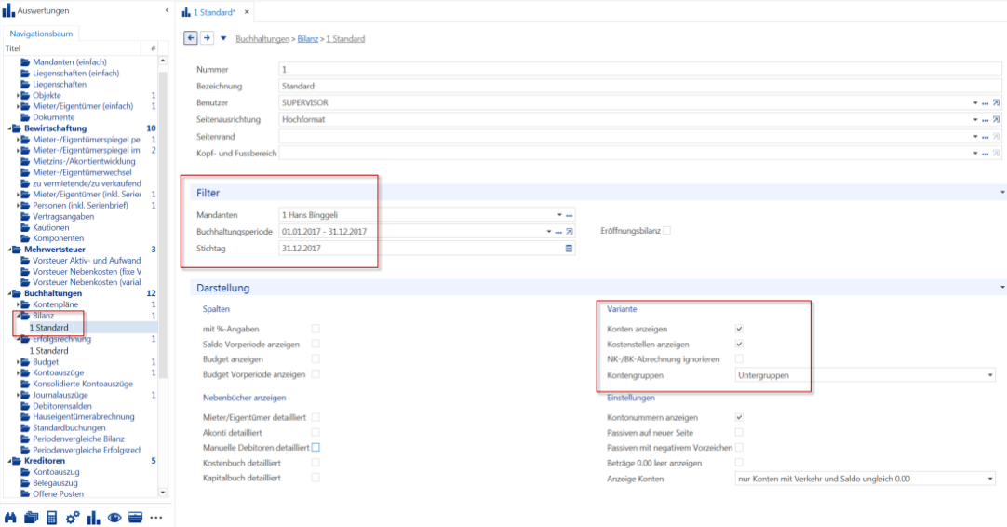Tick Budget Vorperiode anzeigen checkbox
The image size is (1007, 527).
(x=316, y=374)
